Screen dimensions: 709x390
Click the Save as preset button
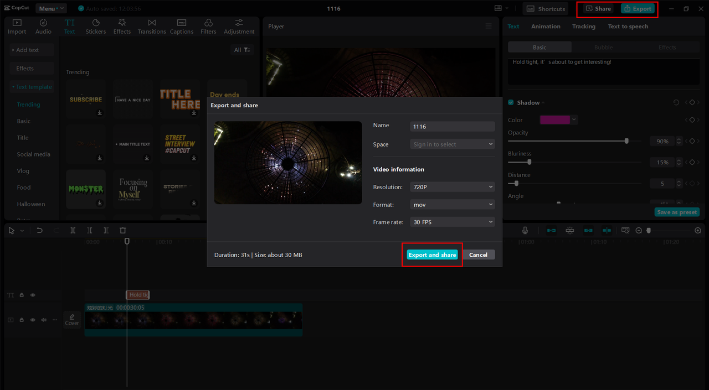coord(677,212)
